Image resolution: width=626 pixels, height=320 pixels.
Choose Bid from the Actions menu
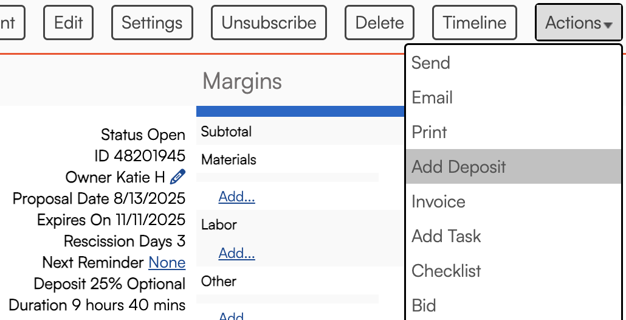coord(424,305)
